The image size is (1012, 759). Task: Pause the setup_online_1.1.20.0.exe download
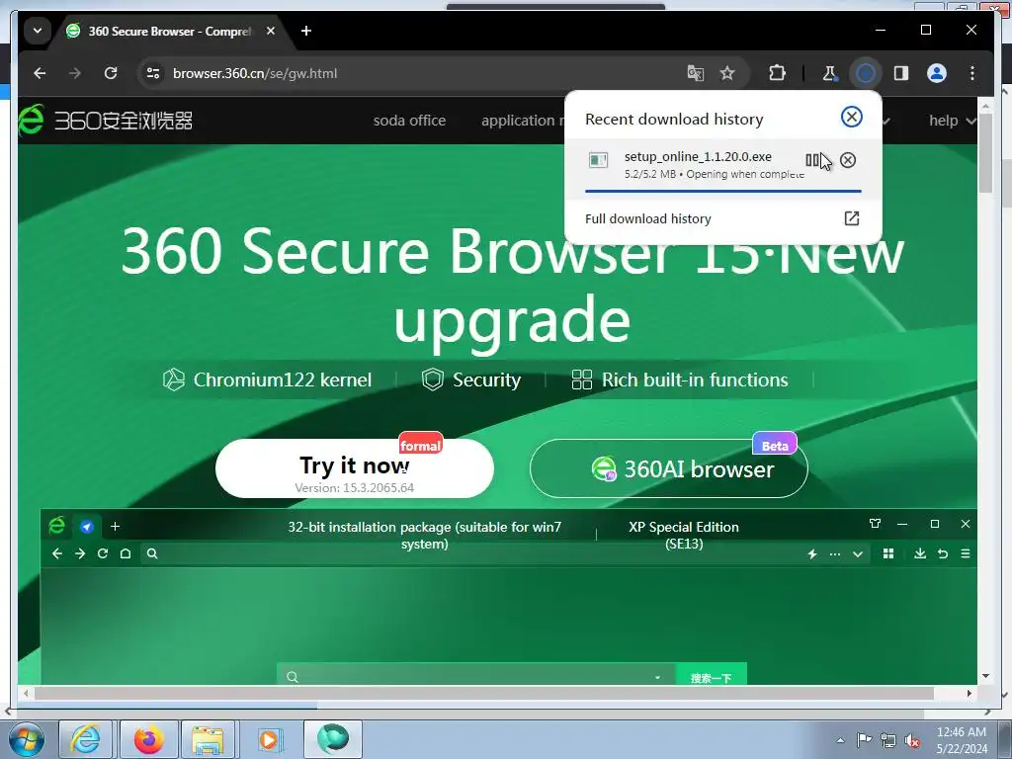click(812, 160)
